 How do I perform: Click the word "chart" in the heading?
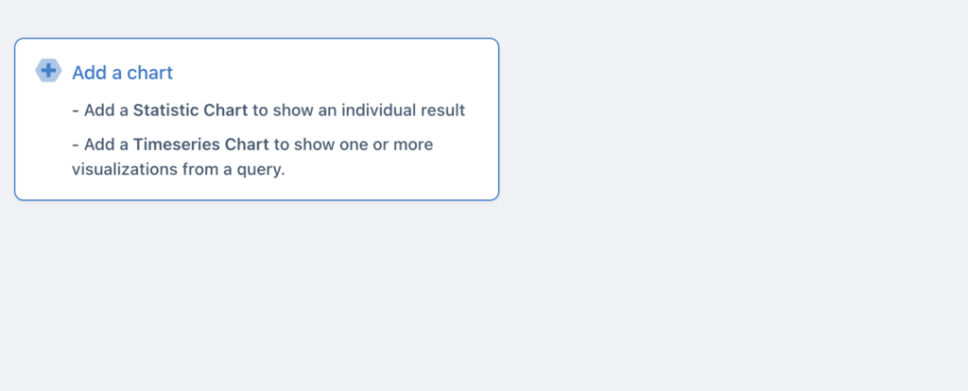(x=150, y=73)
